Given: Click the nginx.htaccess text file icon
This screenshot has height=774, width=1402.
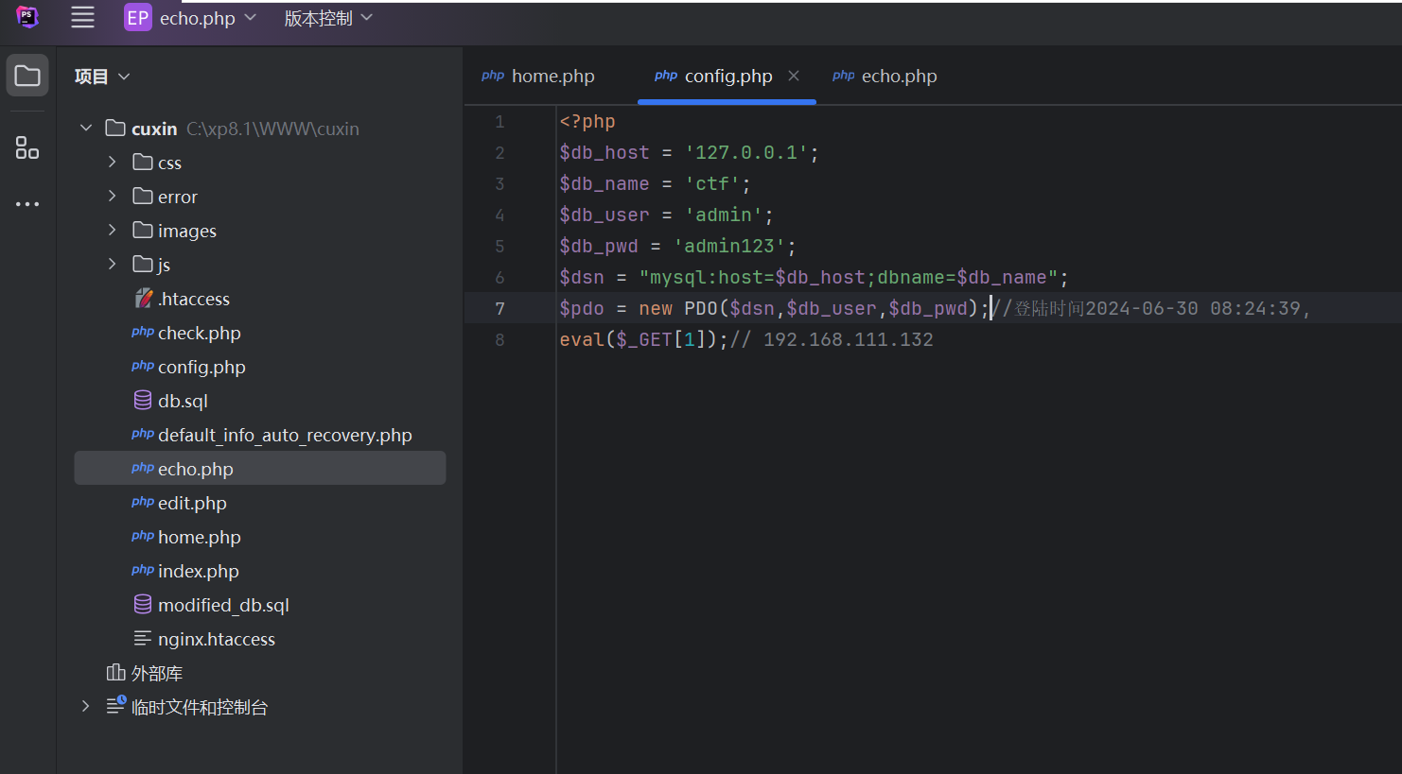Looking at the screenshot, I should coord(143,638).
